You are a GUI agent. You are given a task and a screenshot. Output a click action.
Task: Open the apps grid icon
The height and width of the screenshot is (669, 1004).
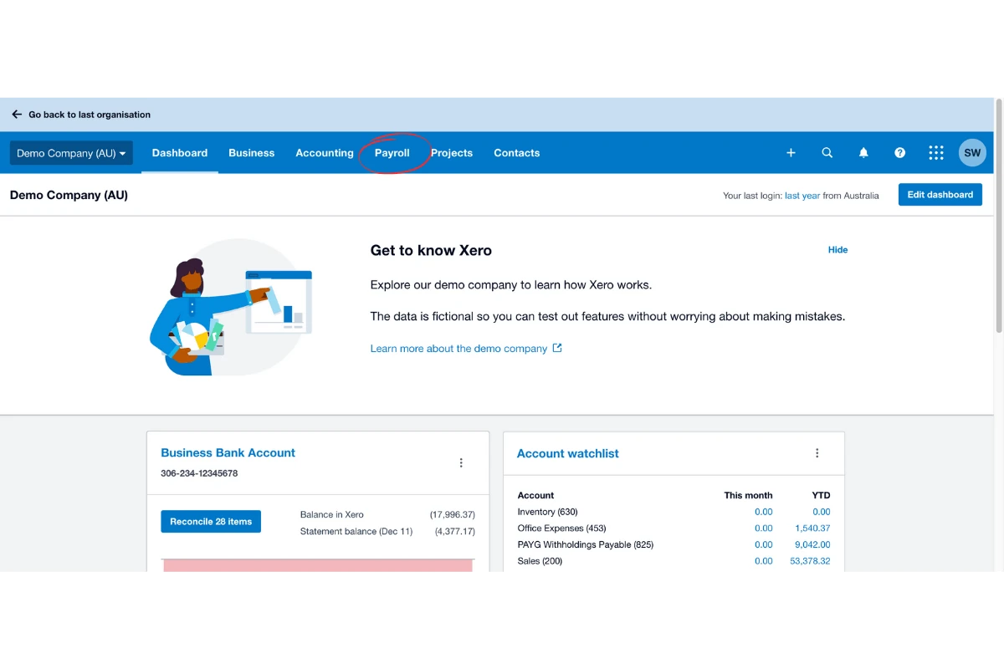[x=936, y=153]
